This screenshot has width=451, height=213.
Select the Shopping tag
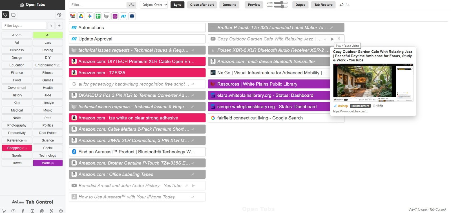pyautogui.click(x=17, y=148)
